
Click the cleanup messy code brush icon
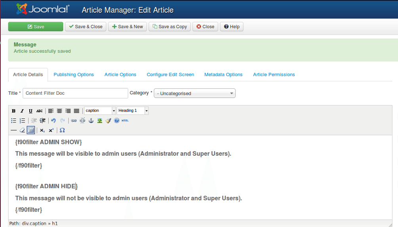(x=108, y=121)
